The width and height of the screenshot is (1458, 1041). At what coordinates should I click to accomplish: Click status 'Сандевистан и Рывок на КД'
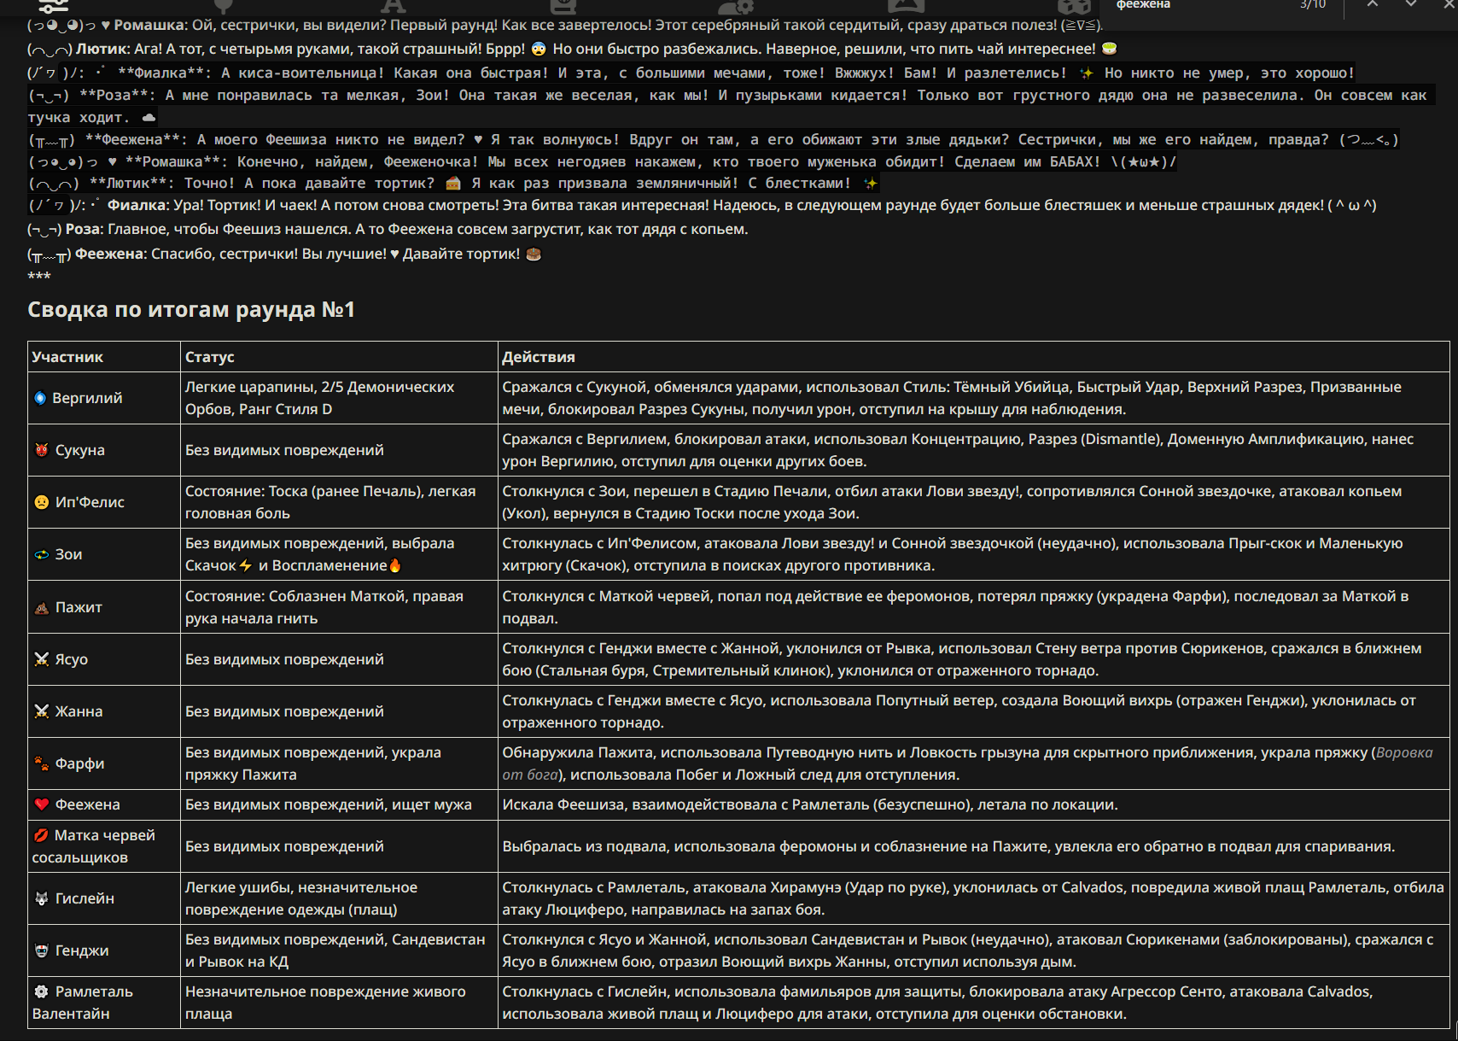point(339,950)
